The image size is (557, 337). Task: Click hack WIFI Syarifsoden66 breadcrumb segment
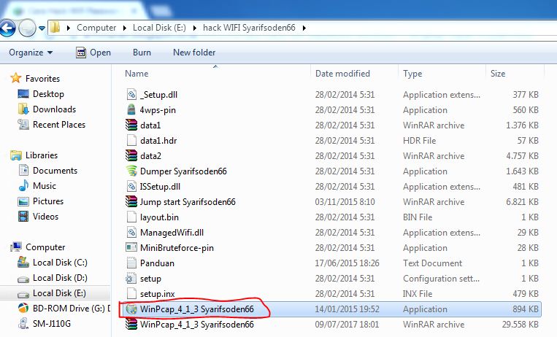(249, 28)
